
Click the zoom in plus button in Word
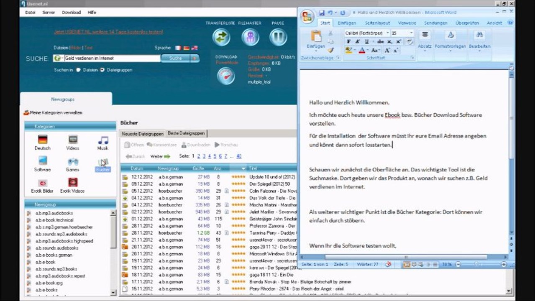point(504,264)
